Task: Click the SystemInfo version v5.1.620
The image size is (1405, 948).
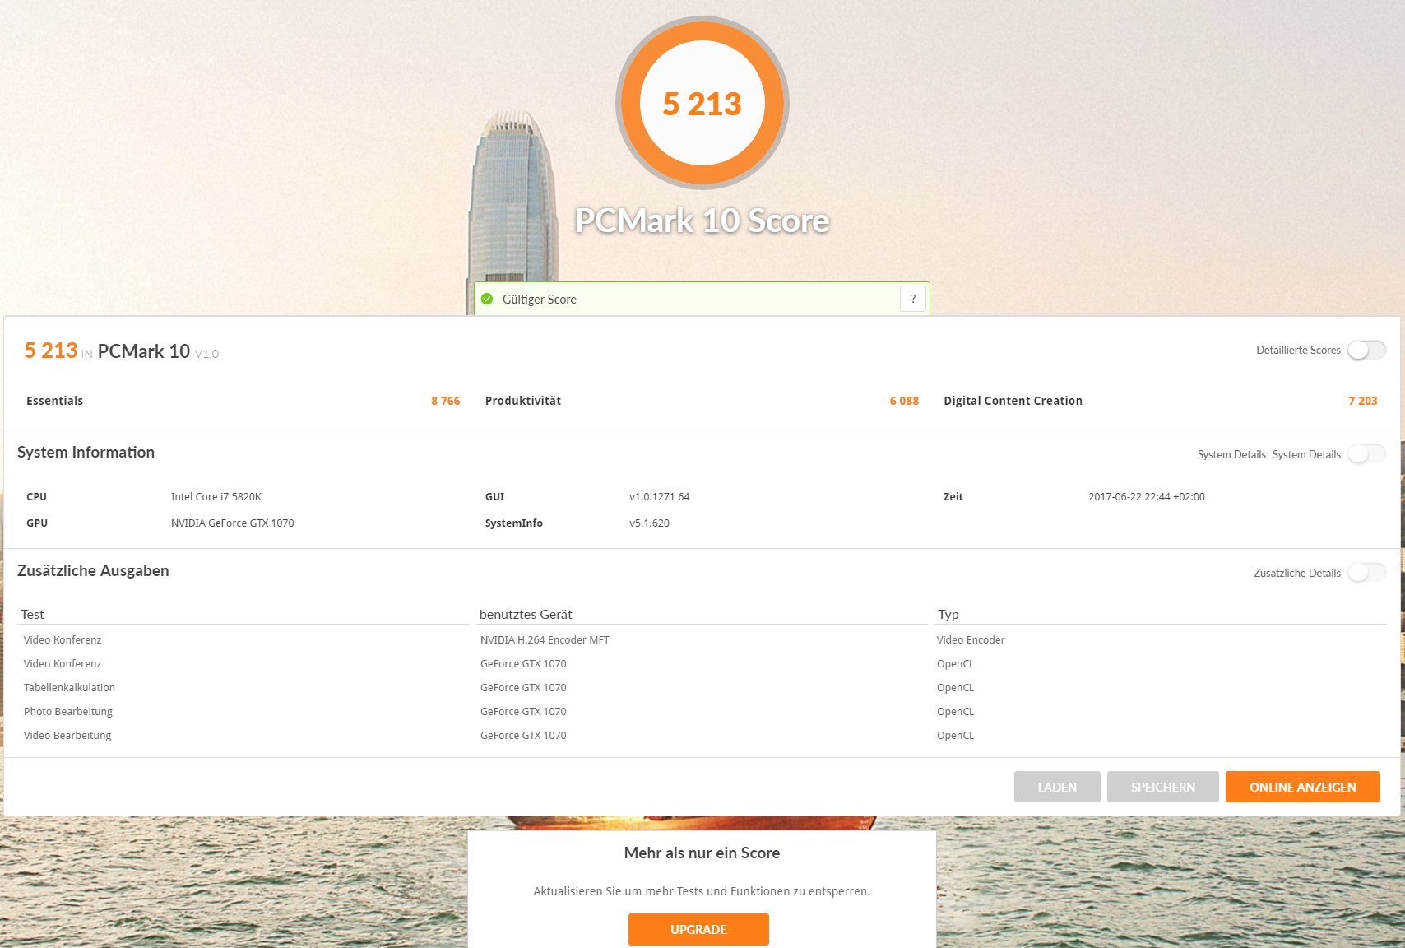Action: (649, 523)
